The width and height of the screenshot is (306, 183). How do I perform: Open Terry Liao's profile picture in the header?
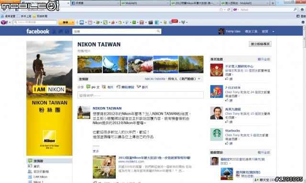tap(221, 31)
